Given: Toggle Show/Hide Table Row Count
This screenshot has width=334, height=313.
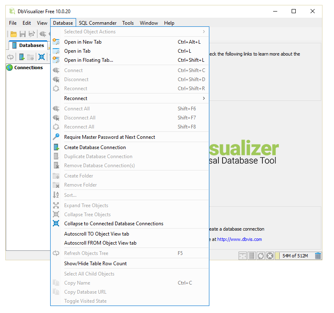Looking at the screenshot, I should pos(130,263).
